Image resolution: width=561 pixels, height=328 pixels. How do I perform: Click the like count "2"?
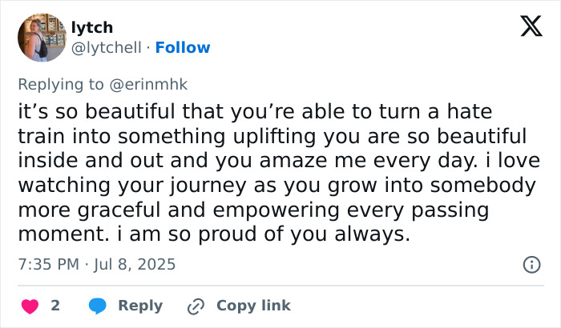(x=55, y=306)
